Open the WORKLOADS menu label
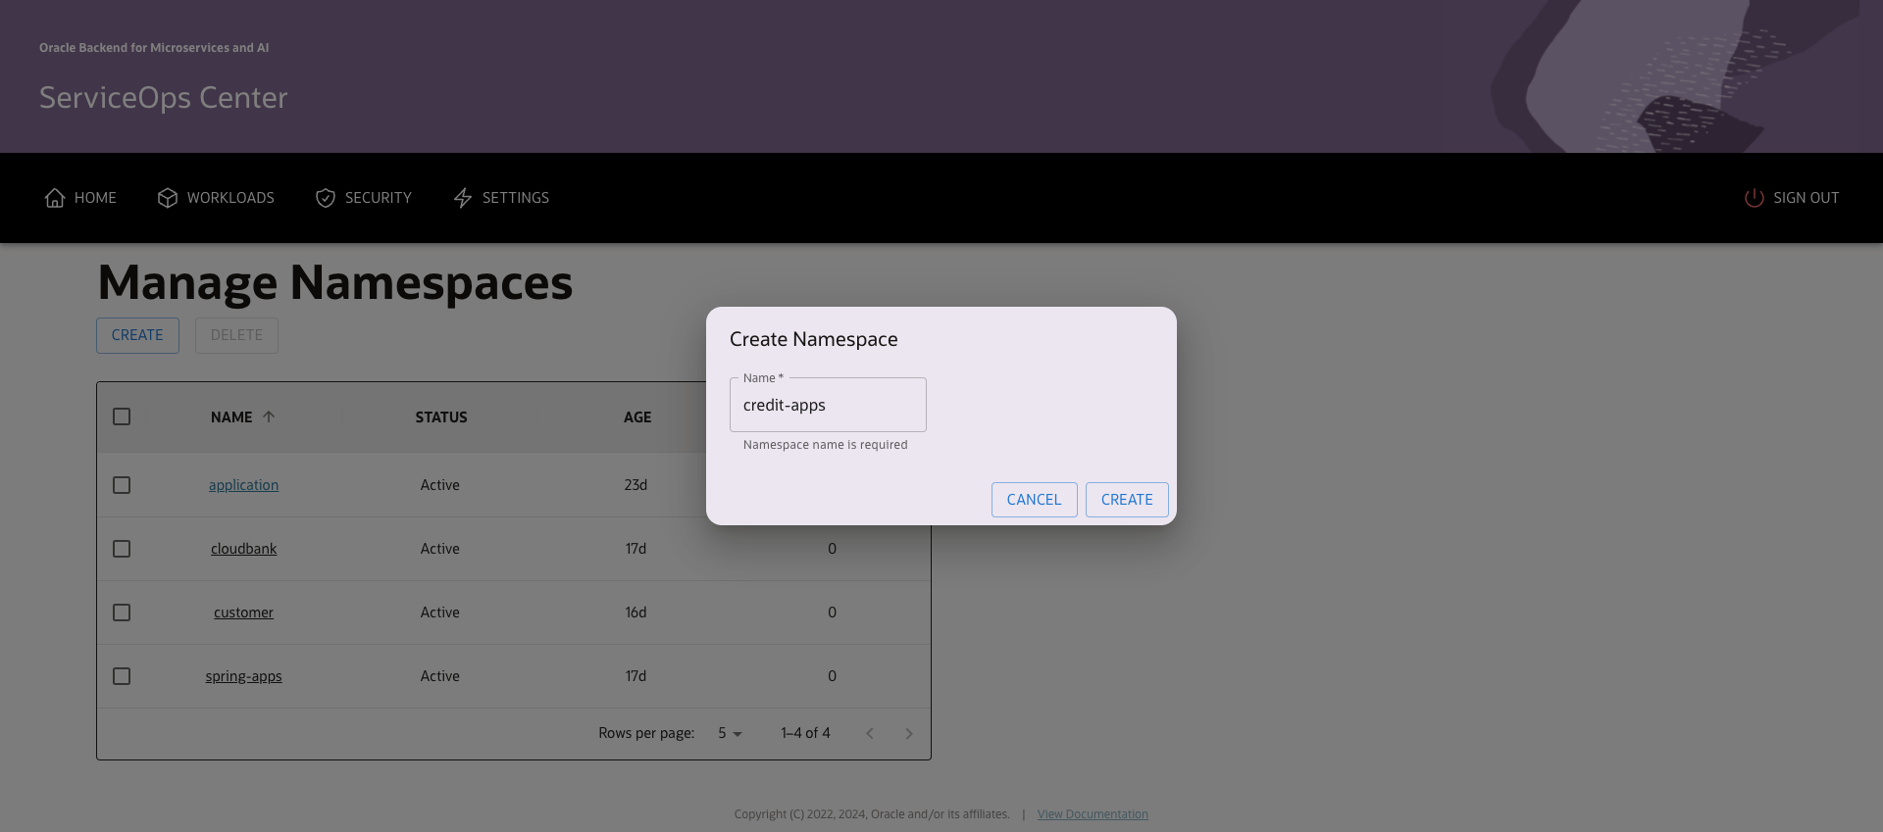The width and height of the screenshot is (1883, 832). [230, 198]
